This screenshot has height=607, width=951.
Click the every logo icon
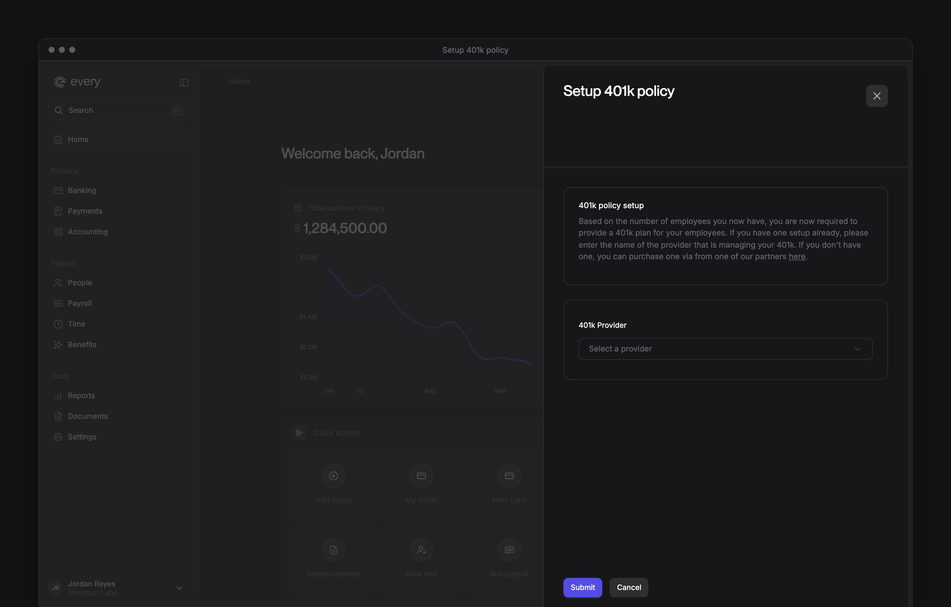[x=60, y=82]
